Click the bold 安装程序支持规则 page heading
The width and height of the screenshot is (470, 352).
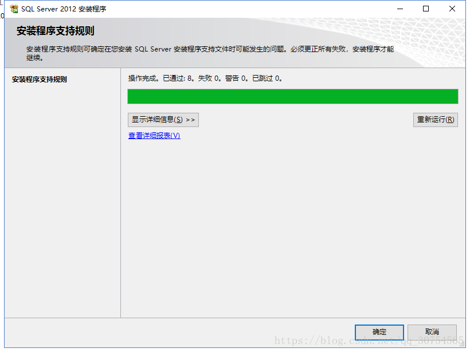tap(56, 31)
